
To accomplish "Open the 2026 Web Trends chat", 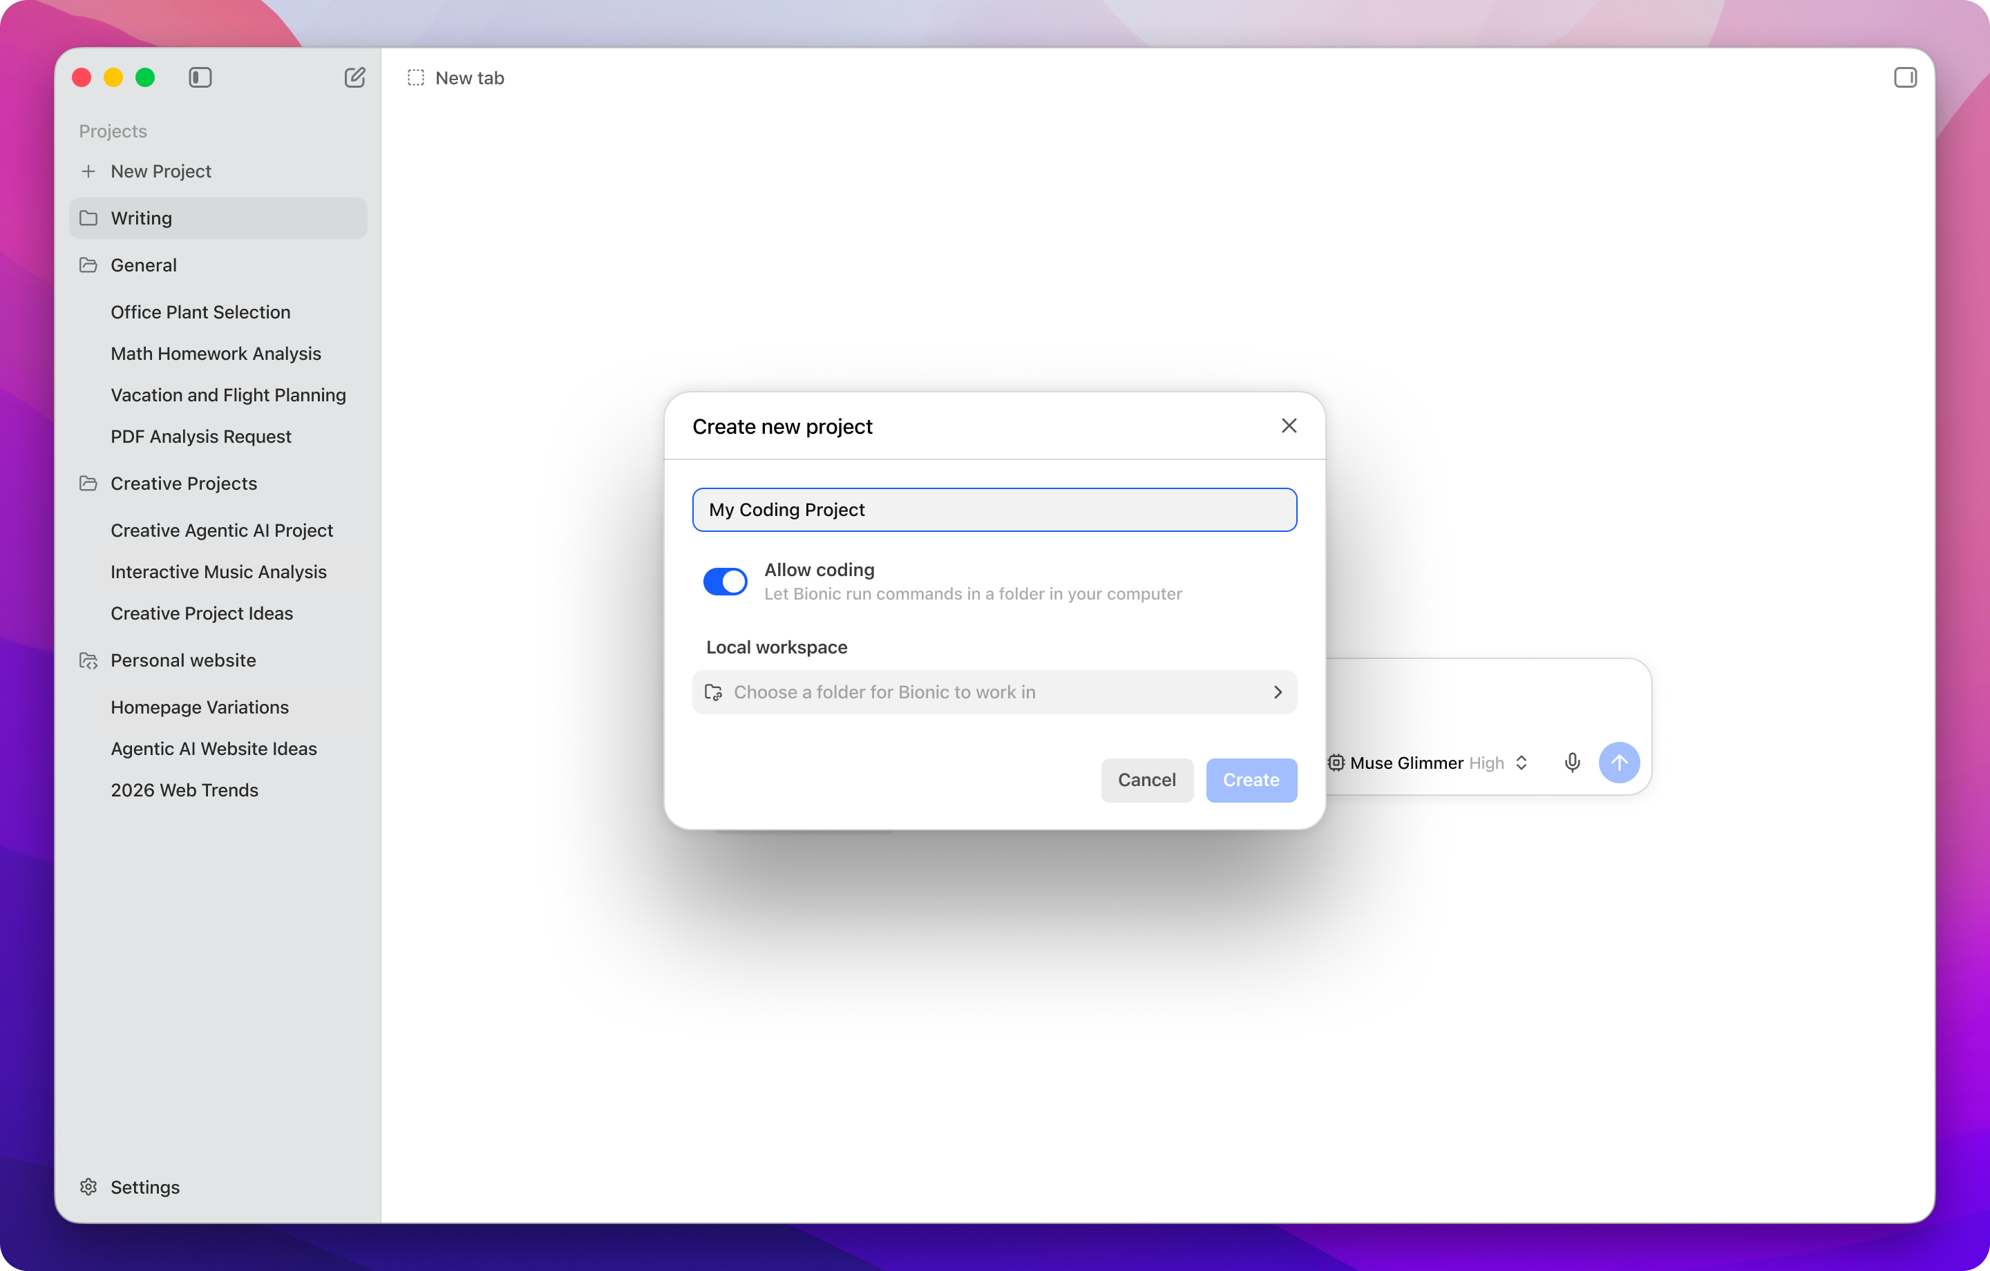I will (184, 790).
